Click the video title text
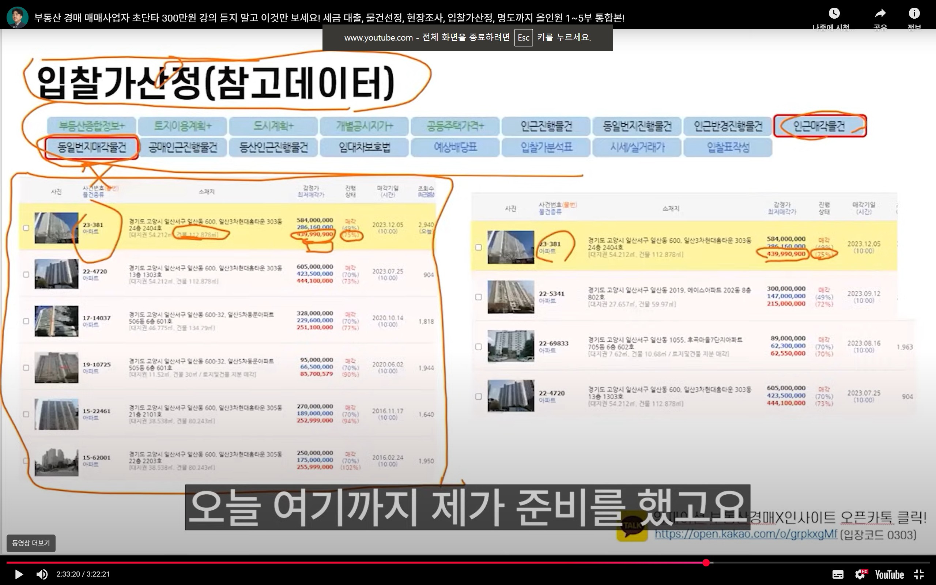 tap(329, 18)
